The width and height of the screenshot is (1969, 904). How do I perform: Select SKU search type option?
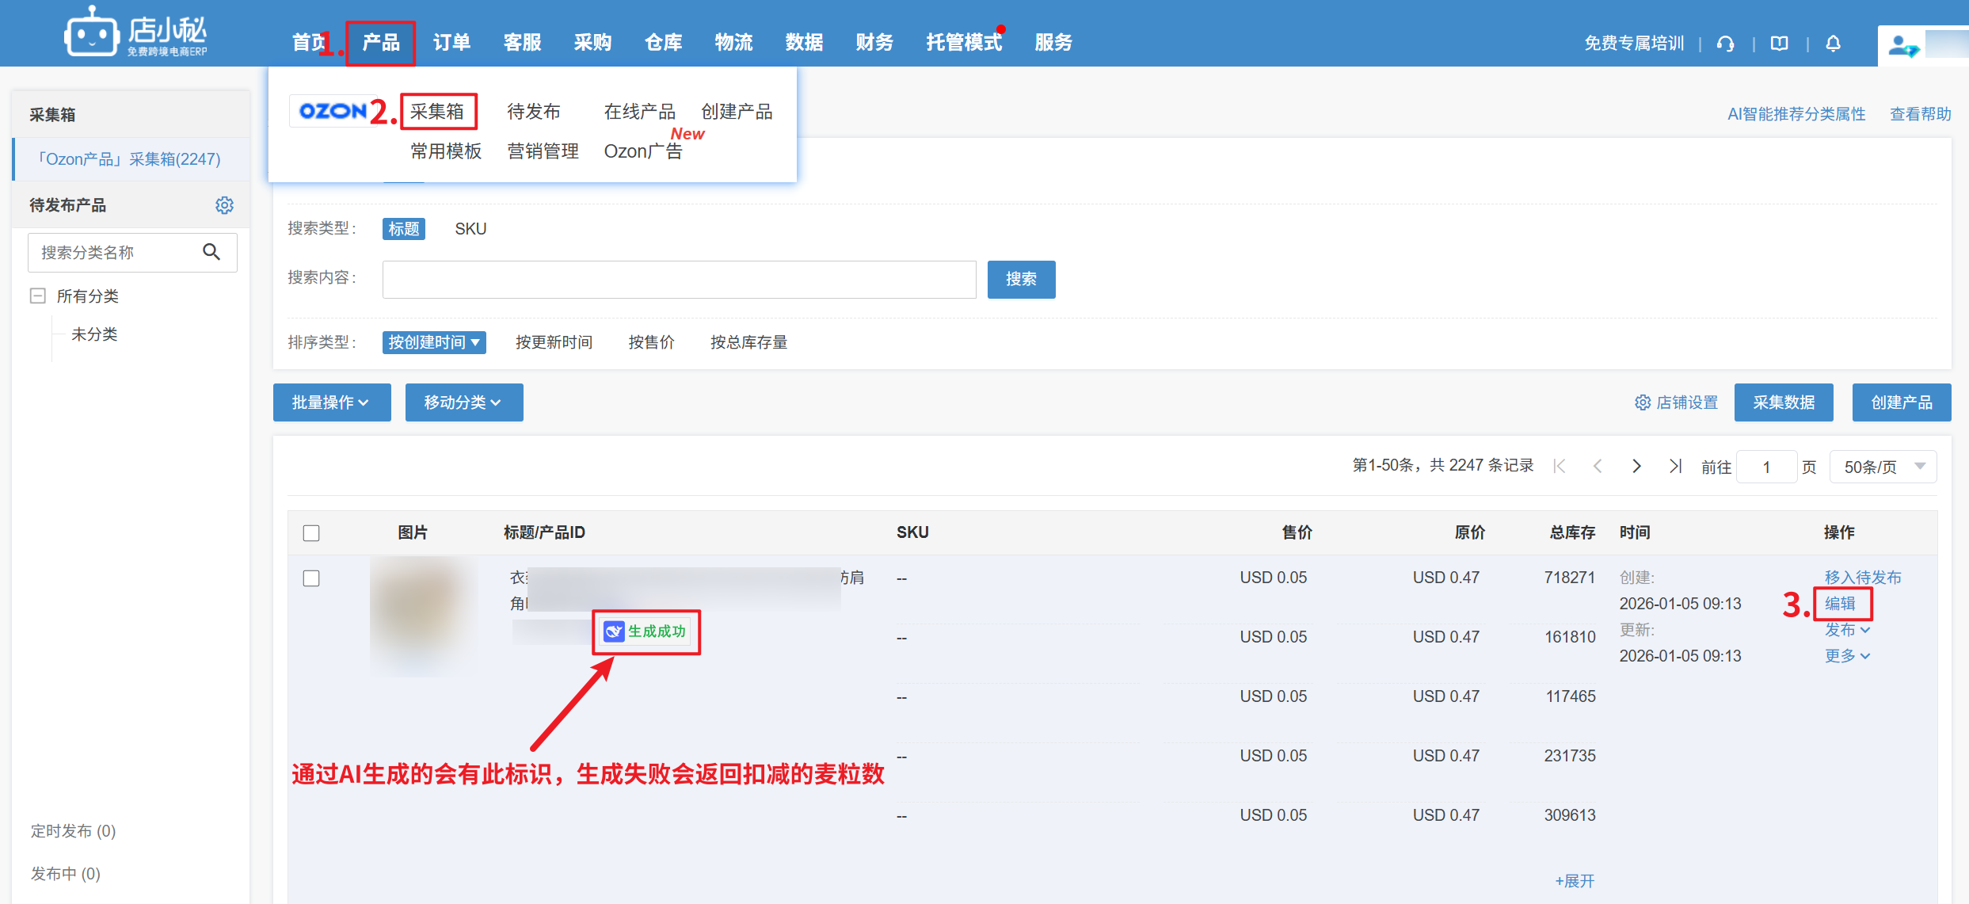point(470,229)
